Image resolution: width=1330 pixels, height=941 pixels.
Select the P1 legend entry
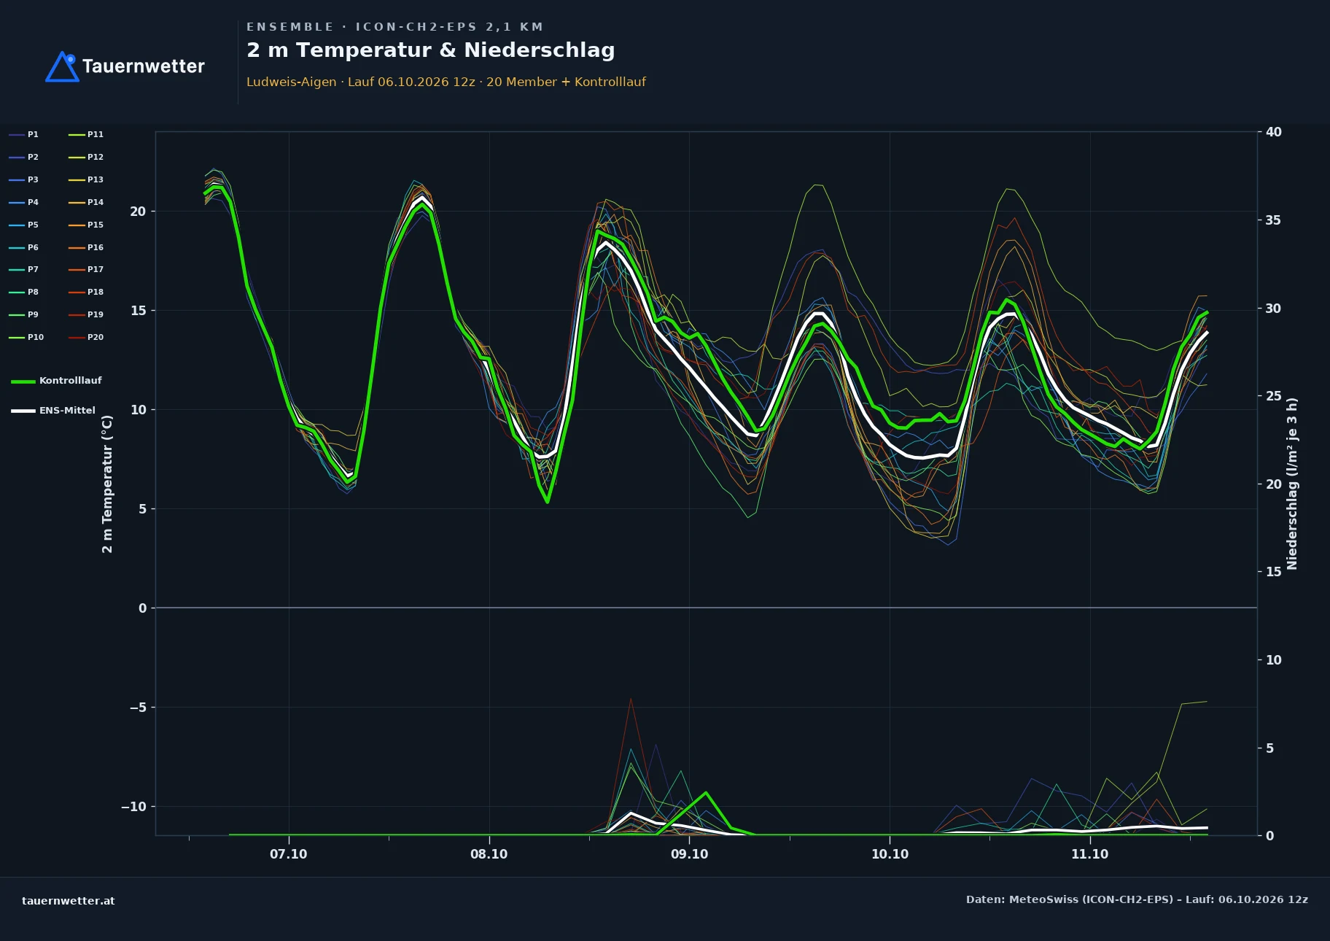24,134
